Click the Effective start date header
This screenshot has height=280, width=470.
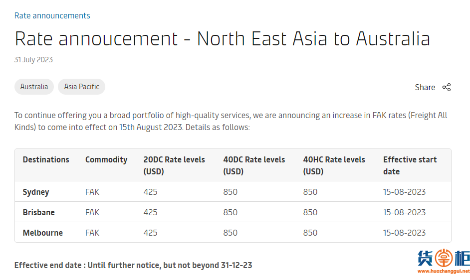point(410,165)
